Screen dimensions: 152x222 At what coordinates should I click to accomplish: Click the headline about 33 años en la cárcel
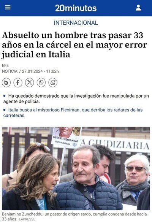coord(74,45)
